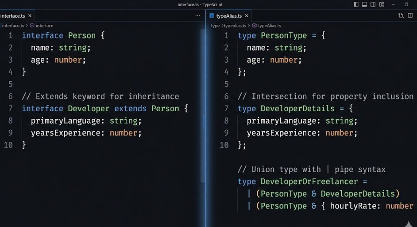417x227 pixels.
Task: Close the interface.ts tab
Action: point(30,15)
